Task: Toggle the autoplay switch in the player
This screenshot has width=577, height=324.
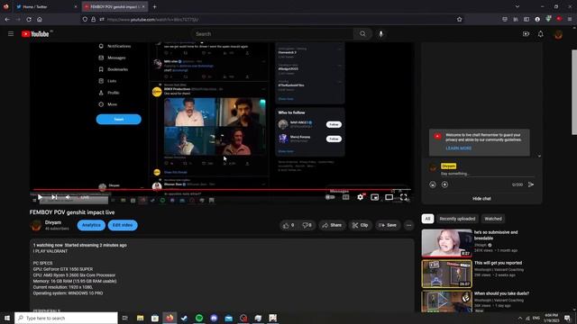Action: point(330,197)
